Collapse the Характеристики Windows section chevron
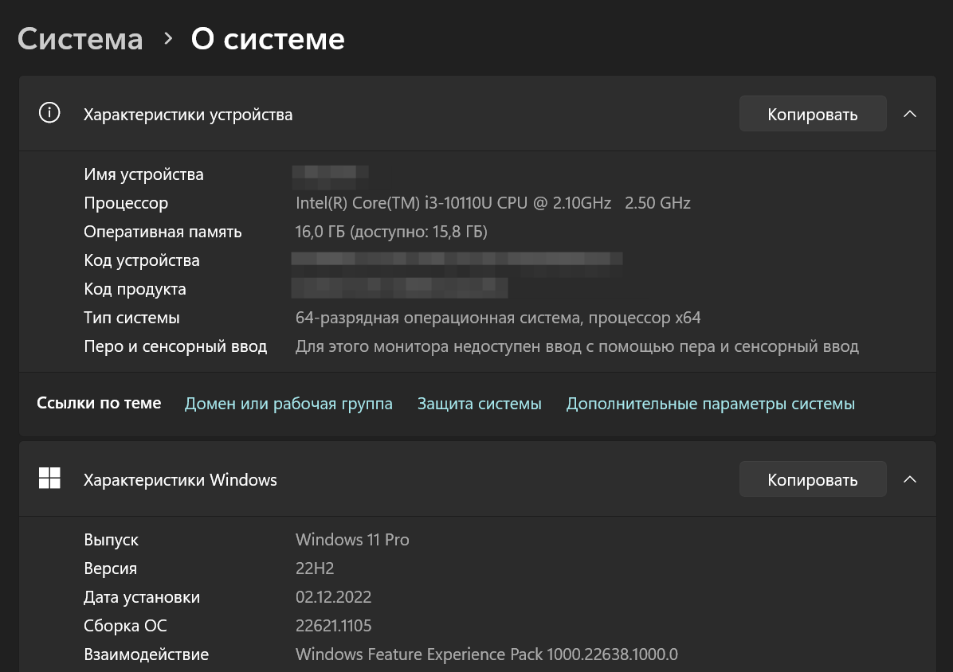The width and height of the screenshot is (953, 672). (x=910, y=479)
